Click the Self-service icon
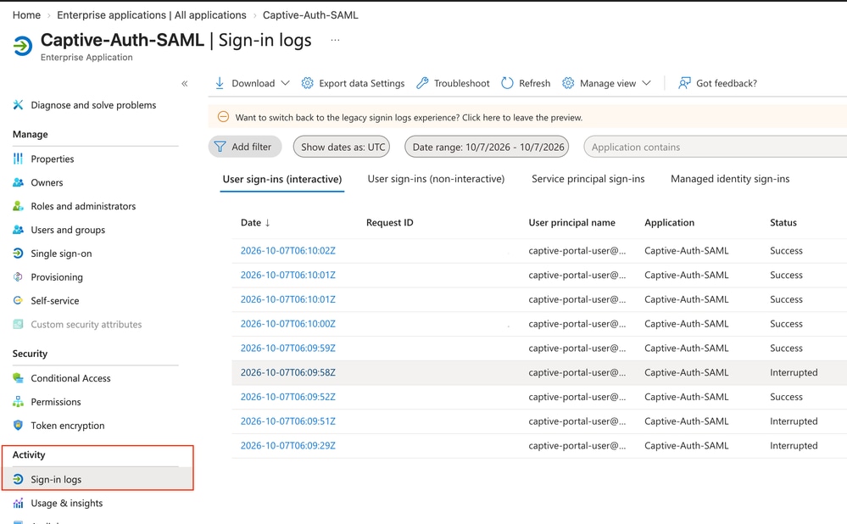Screen dimensions: 847x524 pos(18,300)
